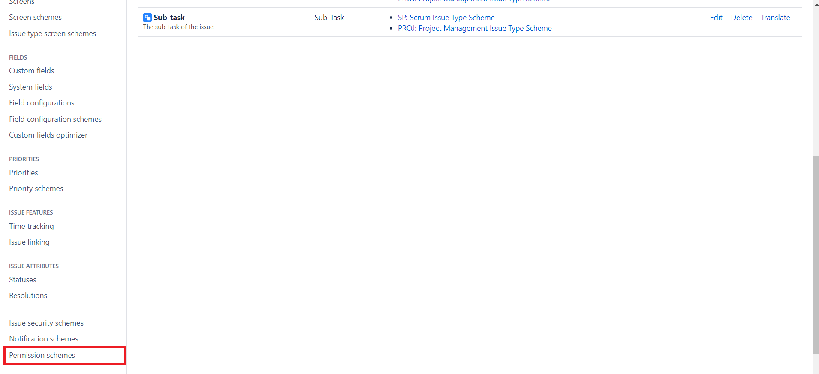The image size is (819, 374).
Task: Open Custom fields page
Action: (x=32, y=71)
